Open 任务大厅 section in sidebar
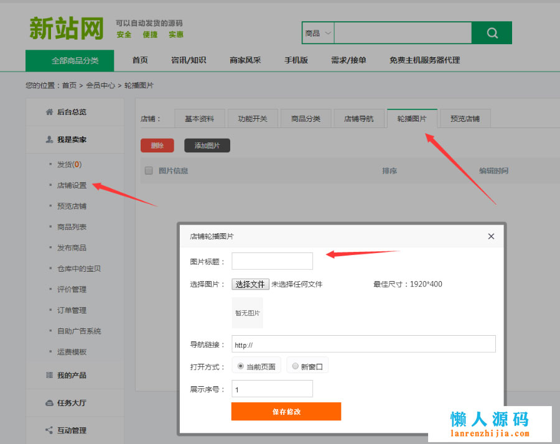Image resolution: width=560 pixels, height=444 pixels. [67, 403]
